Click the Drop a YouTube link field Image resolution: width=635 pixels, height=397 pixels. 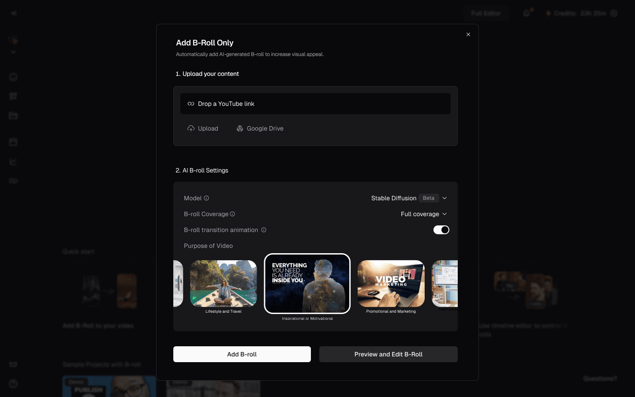click(315, 104)
